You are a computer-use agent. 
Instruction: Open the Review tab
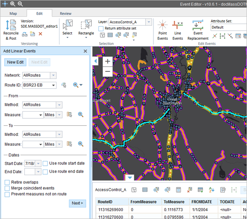coord(66,14)
